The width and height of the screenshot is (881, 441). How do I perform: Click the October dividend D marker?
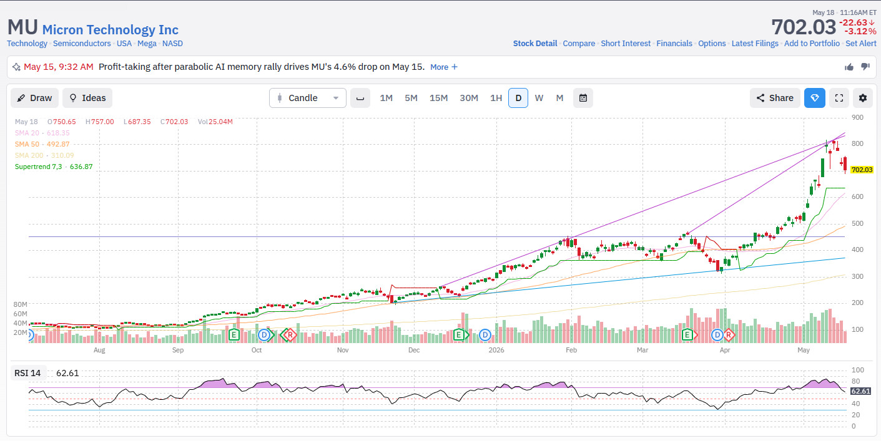click(265, 335)
